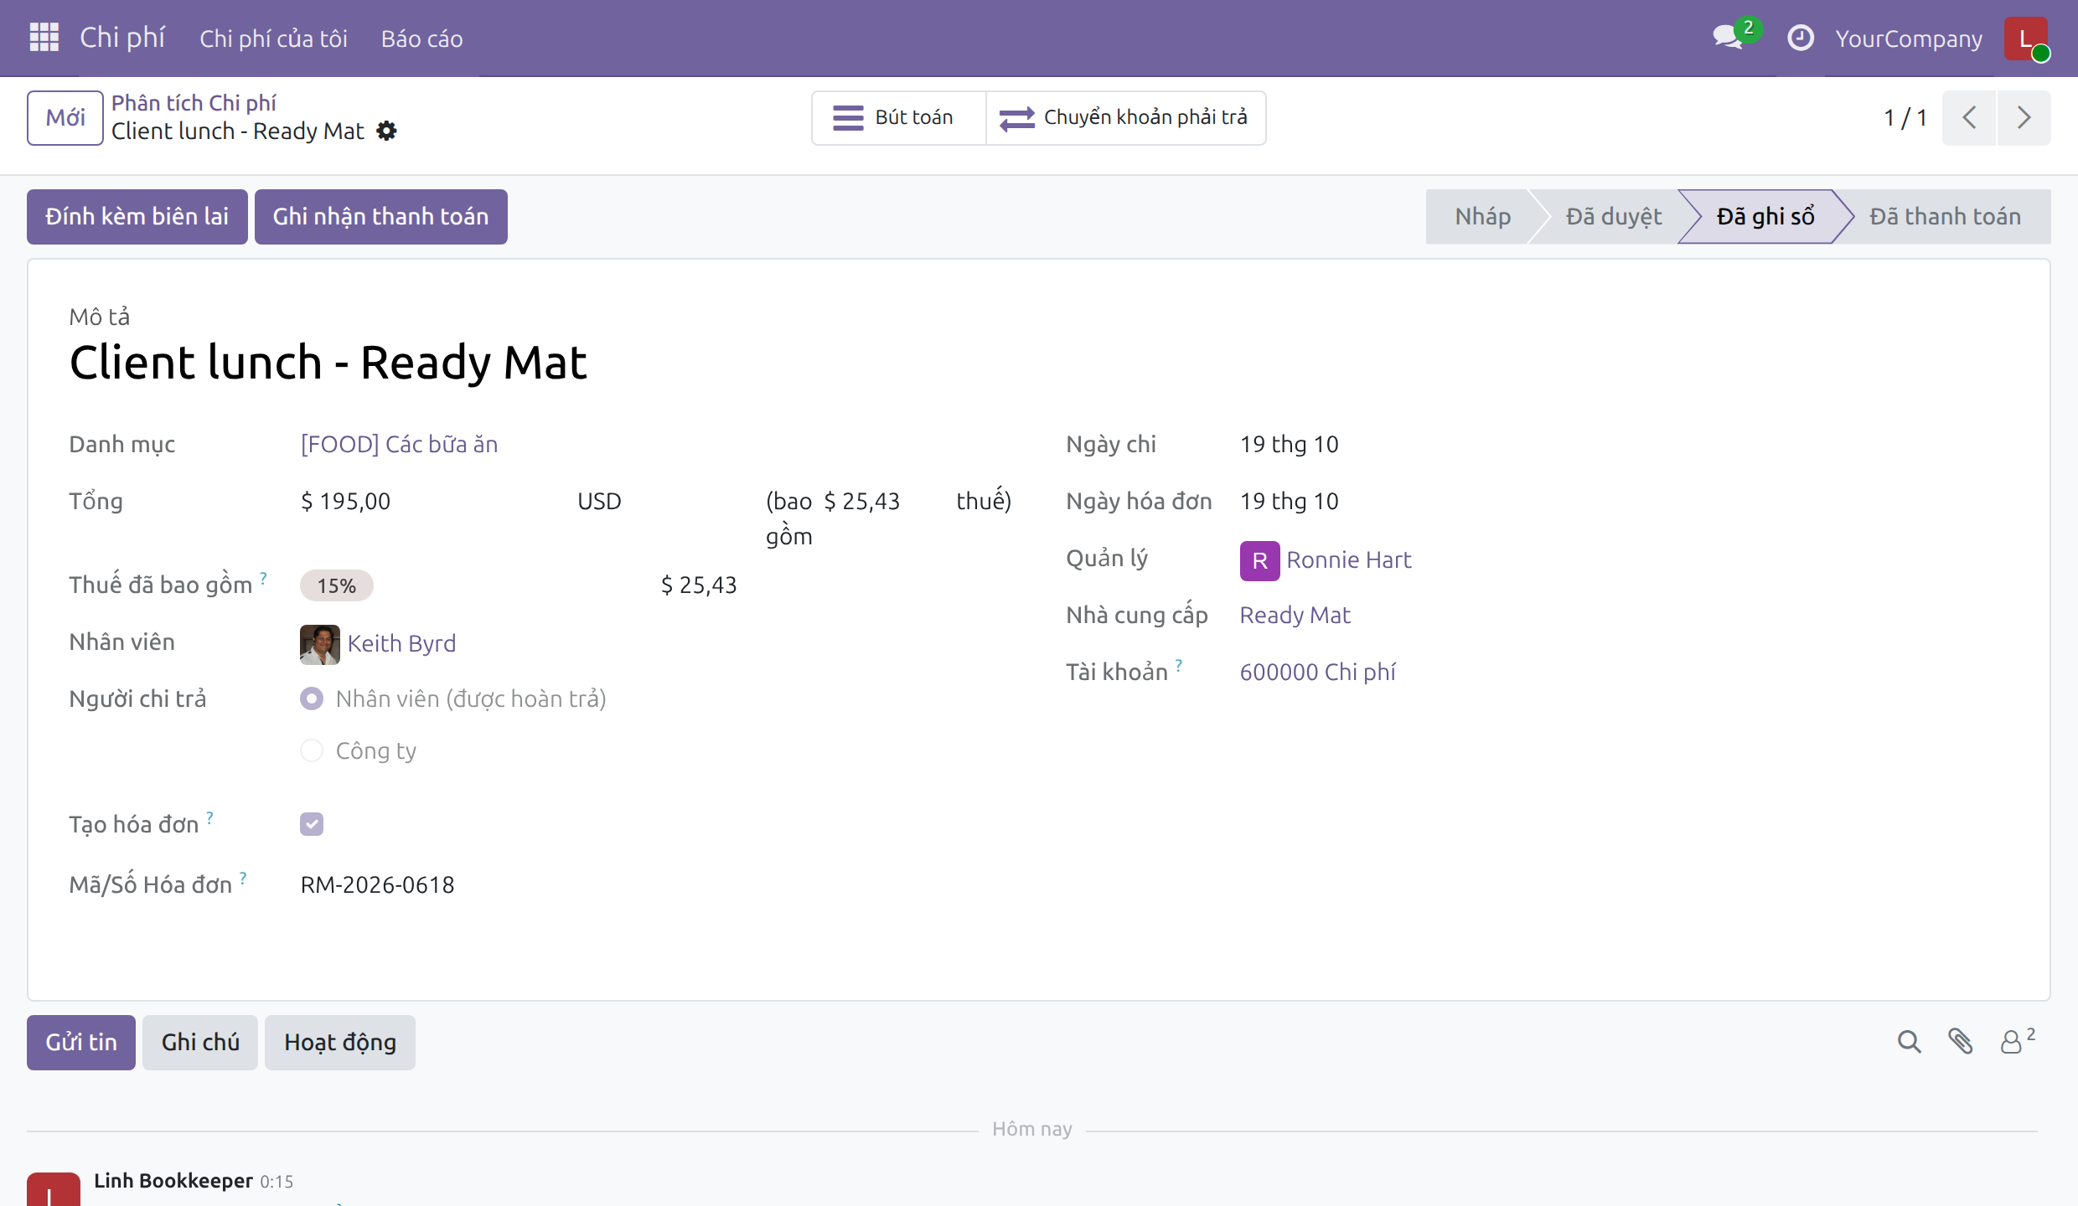Click the gear icon beside the record title

(386, 131)
